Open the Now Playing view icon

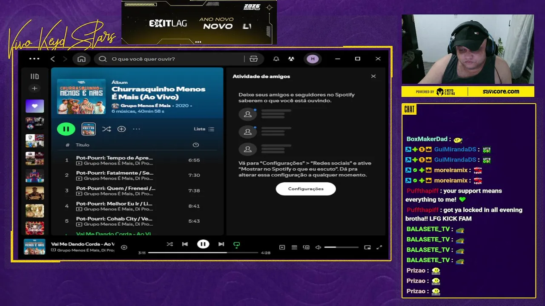pyautogui.click(x=282, y=247)
